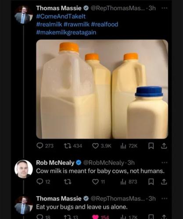
Task: View 873 views analytics on Rob's reply
Action: coord(129,182)
